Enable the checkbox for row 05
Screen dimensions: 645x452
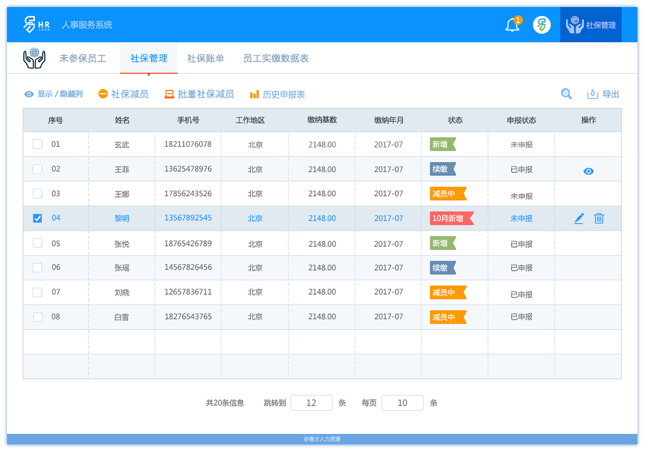[x=38, y=243]
